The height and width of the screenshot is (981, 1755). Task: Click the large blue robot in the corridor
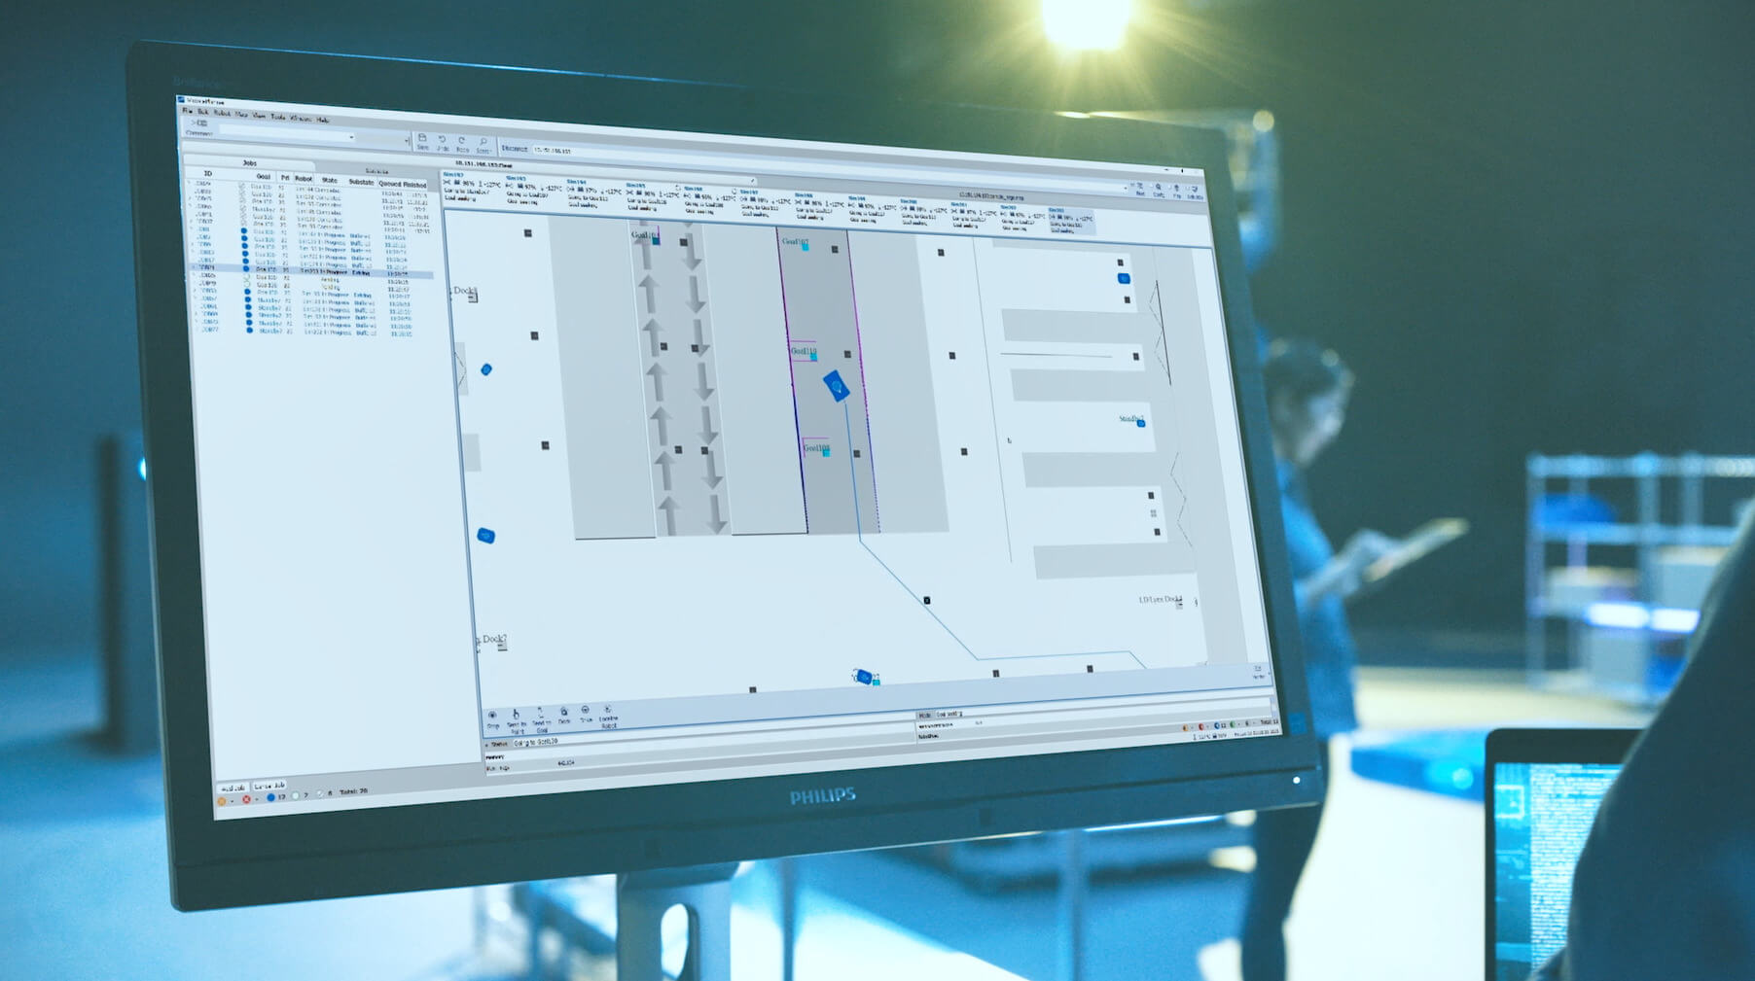pos(836,385)
